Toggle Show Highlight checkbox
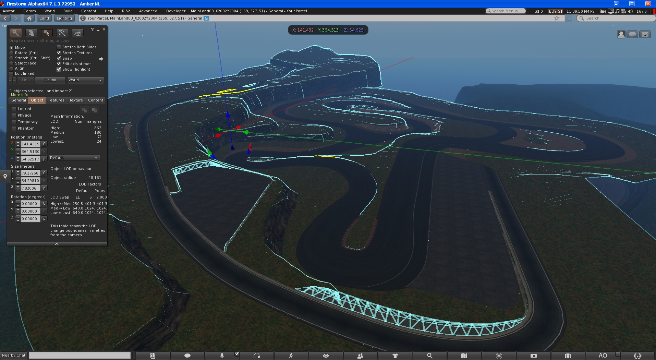656x360 pixels. tap(59, 69)
